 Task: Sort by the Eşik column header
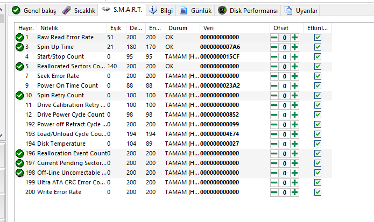(116, 28)
